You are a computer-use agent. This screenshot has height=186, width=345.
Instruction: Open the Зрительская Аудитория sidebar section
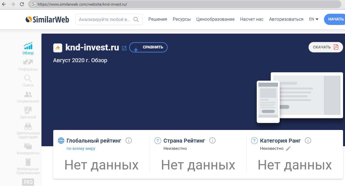pyautogui.click(x=28, y=131)
